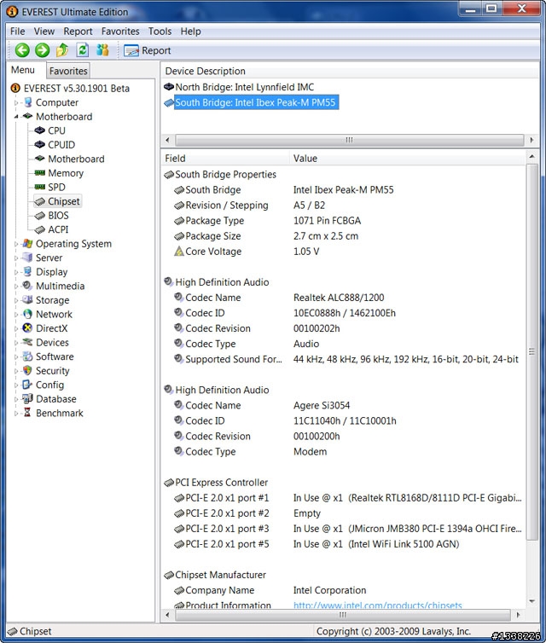Click the Package Type row
The height and width of the screenshot is (643, 546).
[343, 221]
